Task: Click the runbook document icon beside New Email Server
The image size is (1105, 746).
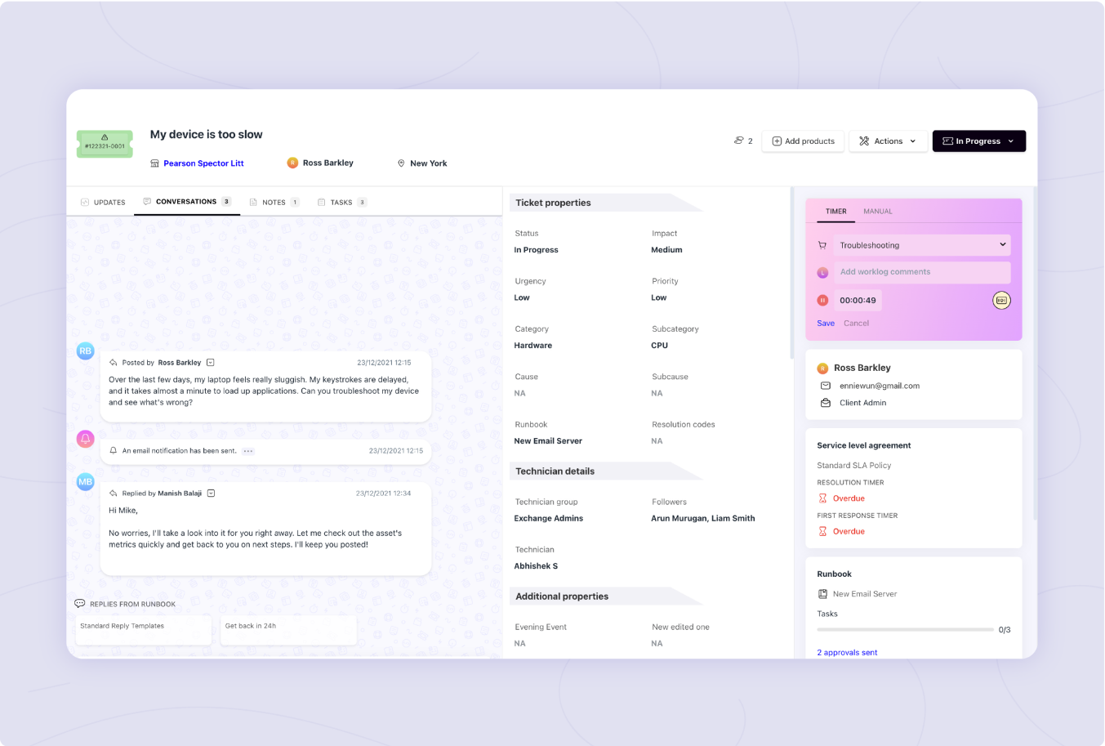Action: click(x=824, y=594)
